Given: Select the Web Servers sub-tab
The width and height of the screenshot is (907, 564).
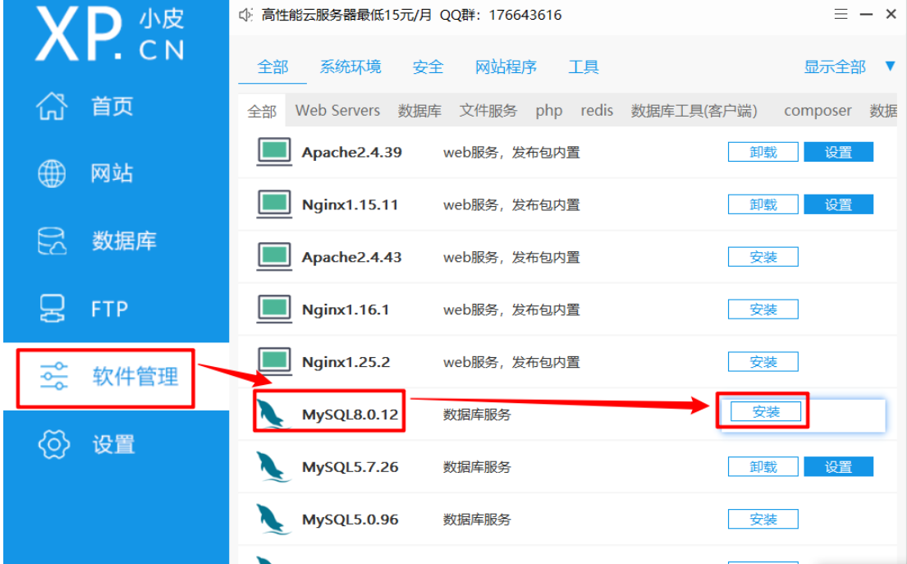Looking at the screenshot, I should click(x=337, y=111).
